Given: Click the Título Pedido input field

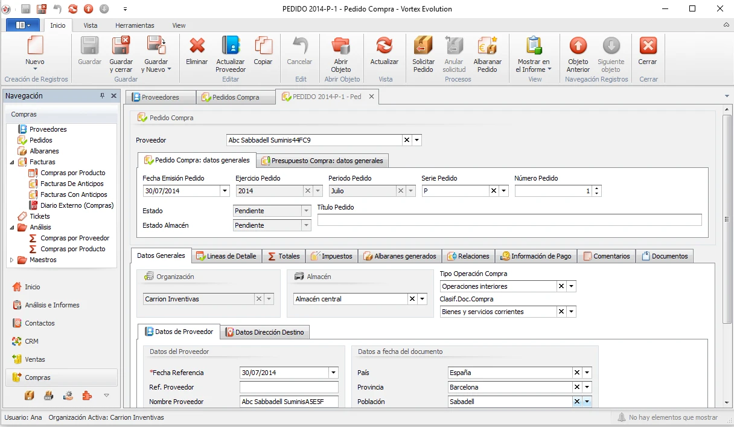Looking at the screenshot, I should click(x=509, y=220).
